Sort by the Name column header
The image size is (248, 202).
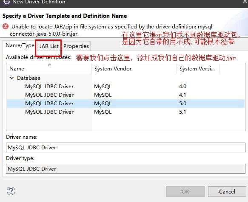(49, 69)
